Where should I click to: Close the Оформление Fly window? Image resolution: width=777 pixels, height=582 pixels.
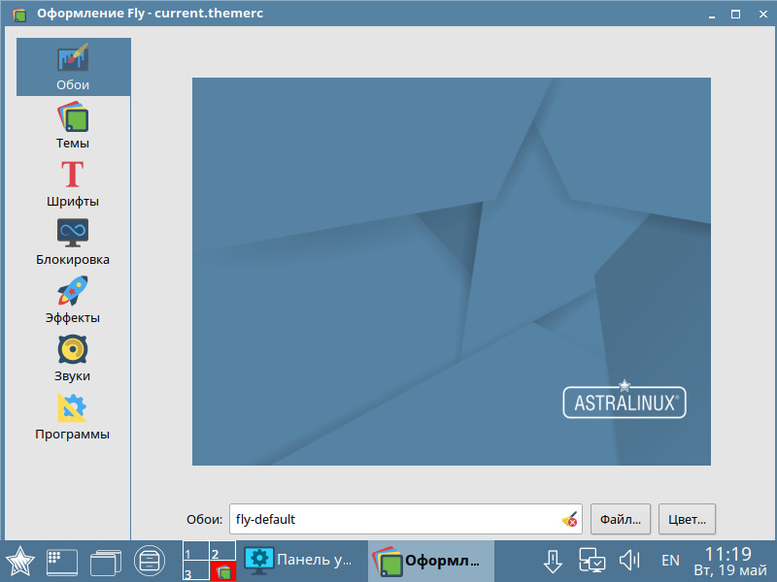[763, 15]
